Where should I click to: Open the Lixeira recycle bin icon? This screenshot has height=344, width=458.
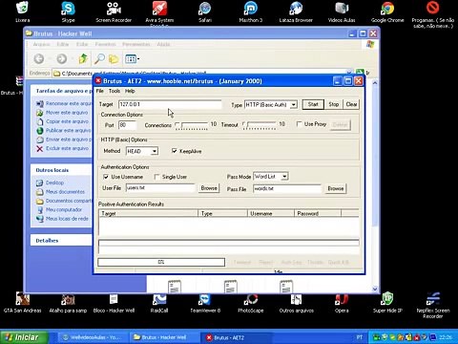pyautogui.click(x=22, y=12)
